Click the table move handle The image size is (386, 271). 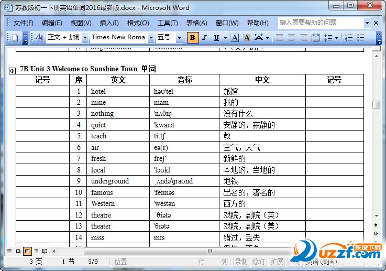tap(12, 71)
